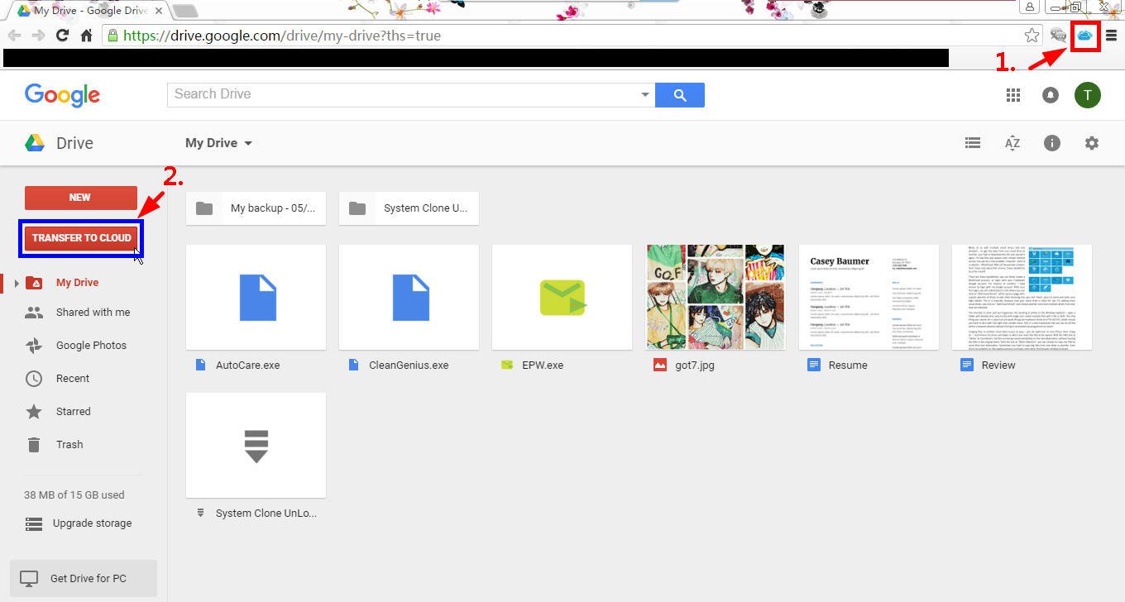Open the account avatar labeled T
Screen dimensions: 1125x602
(1088, 95)
